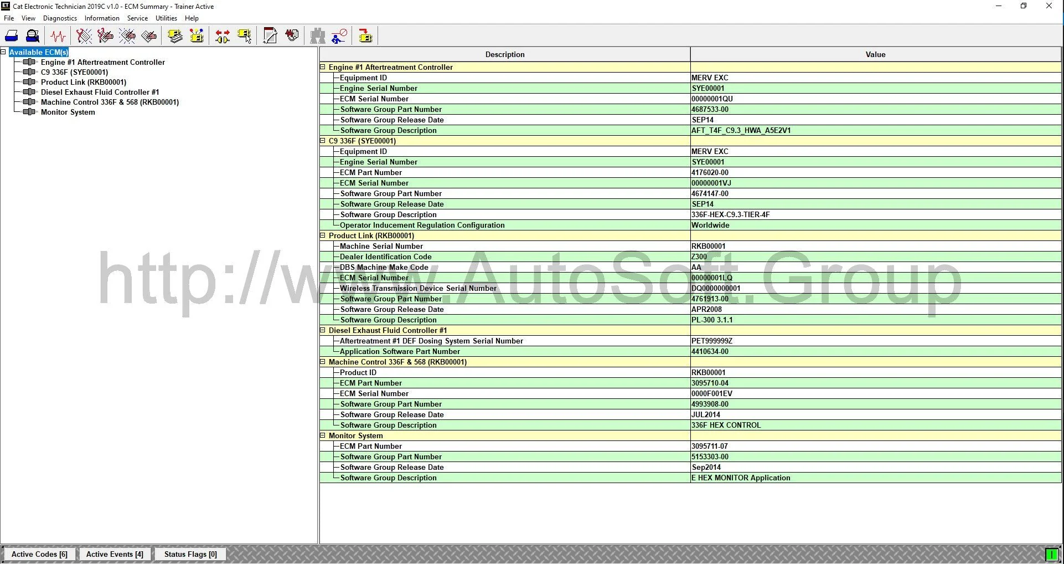
Task: Open the Configuration tool with colored pins icon
Action: [197, 37]
